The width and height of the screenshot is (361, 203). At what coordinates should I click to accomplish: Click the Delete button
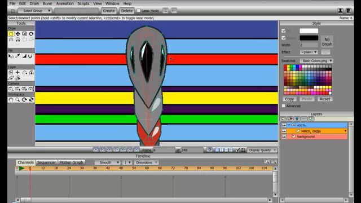(126, 11)
